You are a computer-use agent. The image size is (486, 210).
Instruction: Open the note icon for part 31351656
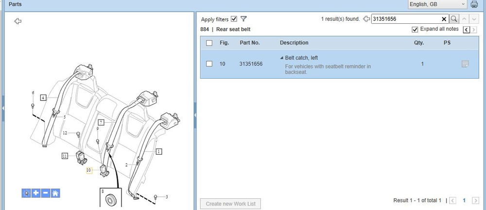465,64
